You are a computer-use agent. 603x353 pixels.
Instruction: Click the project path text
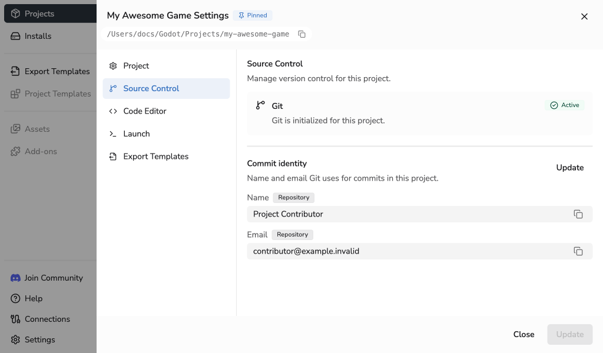click(198, 34)
